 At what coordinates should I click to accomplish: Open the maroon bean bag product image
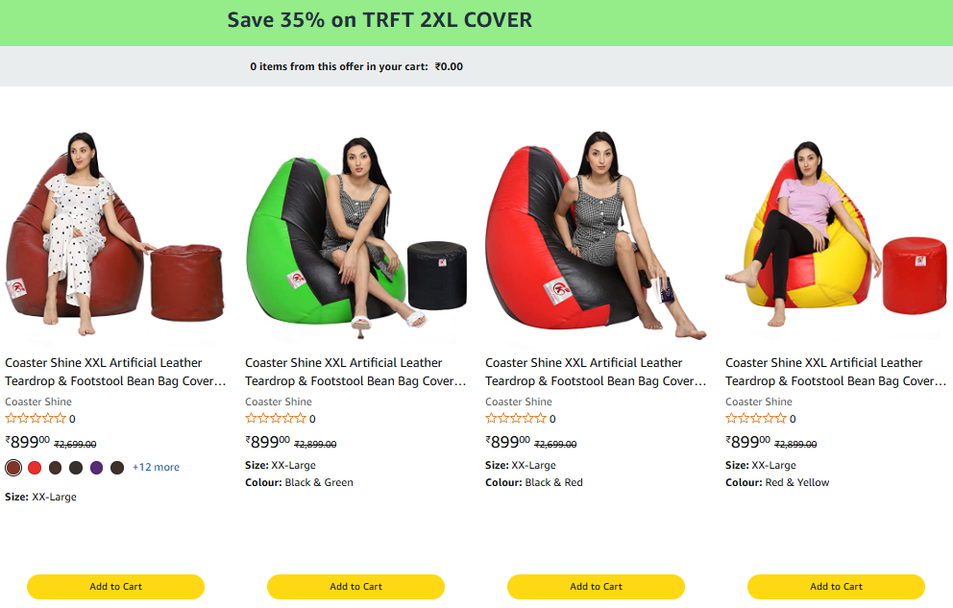115,233
